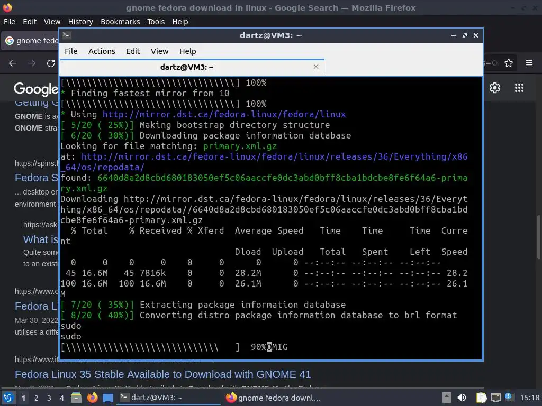Open file manager from taskbar

tap(76, 398)
